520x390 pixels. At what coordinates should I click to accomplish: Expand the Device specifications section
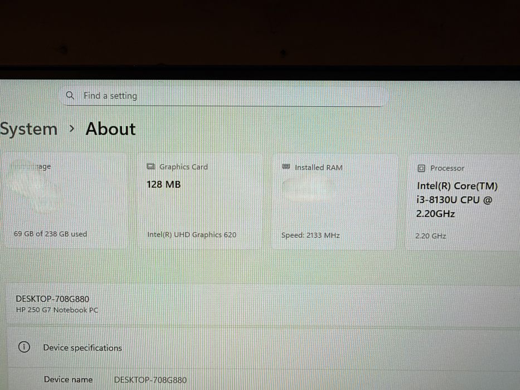point(264,348)
